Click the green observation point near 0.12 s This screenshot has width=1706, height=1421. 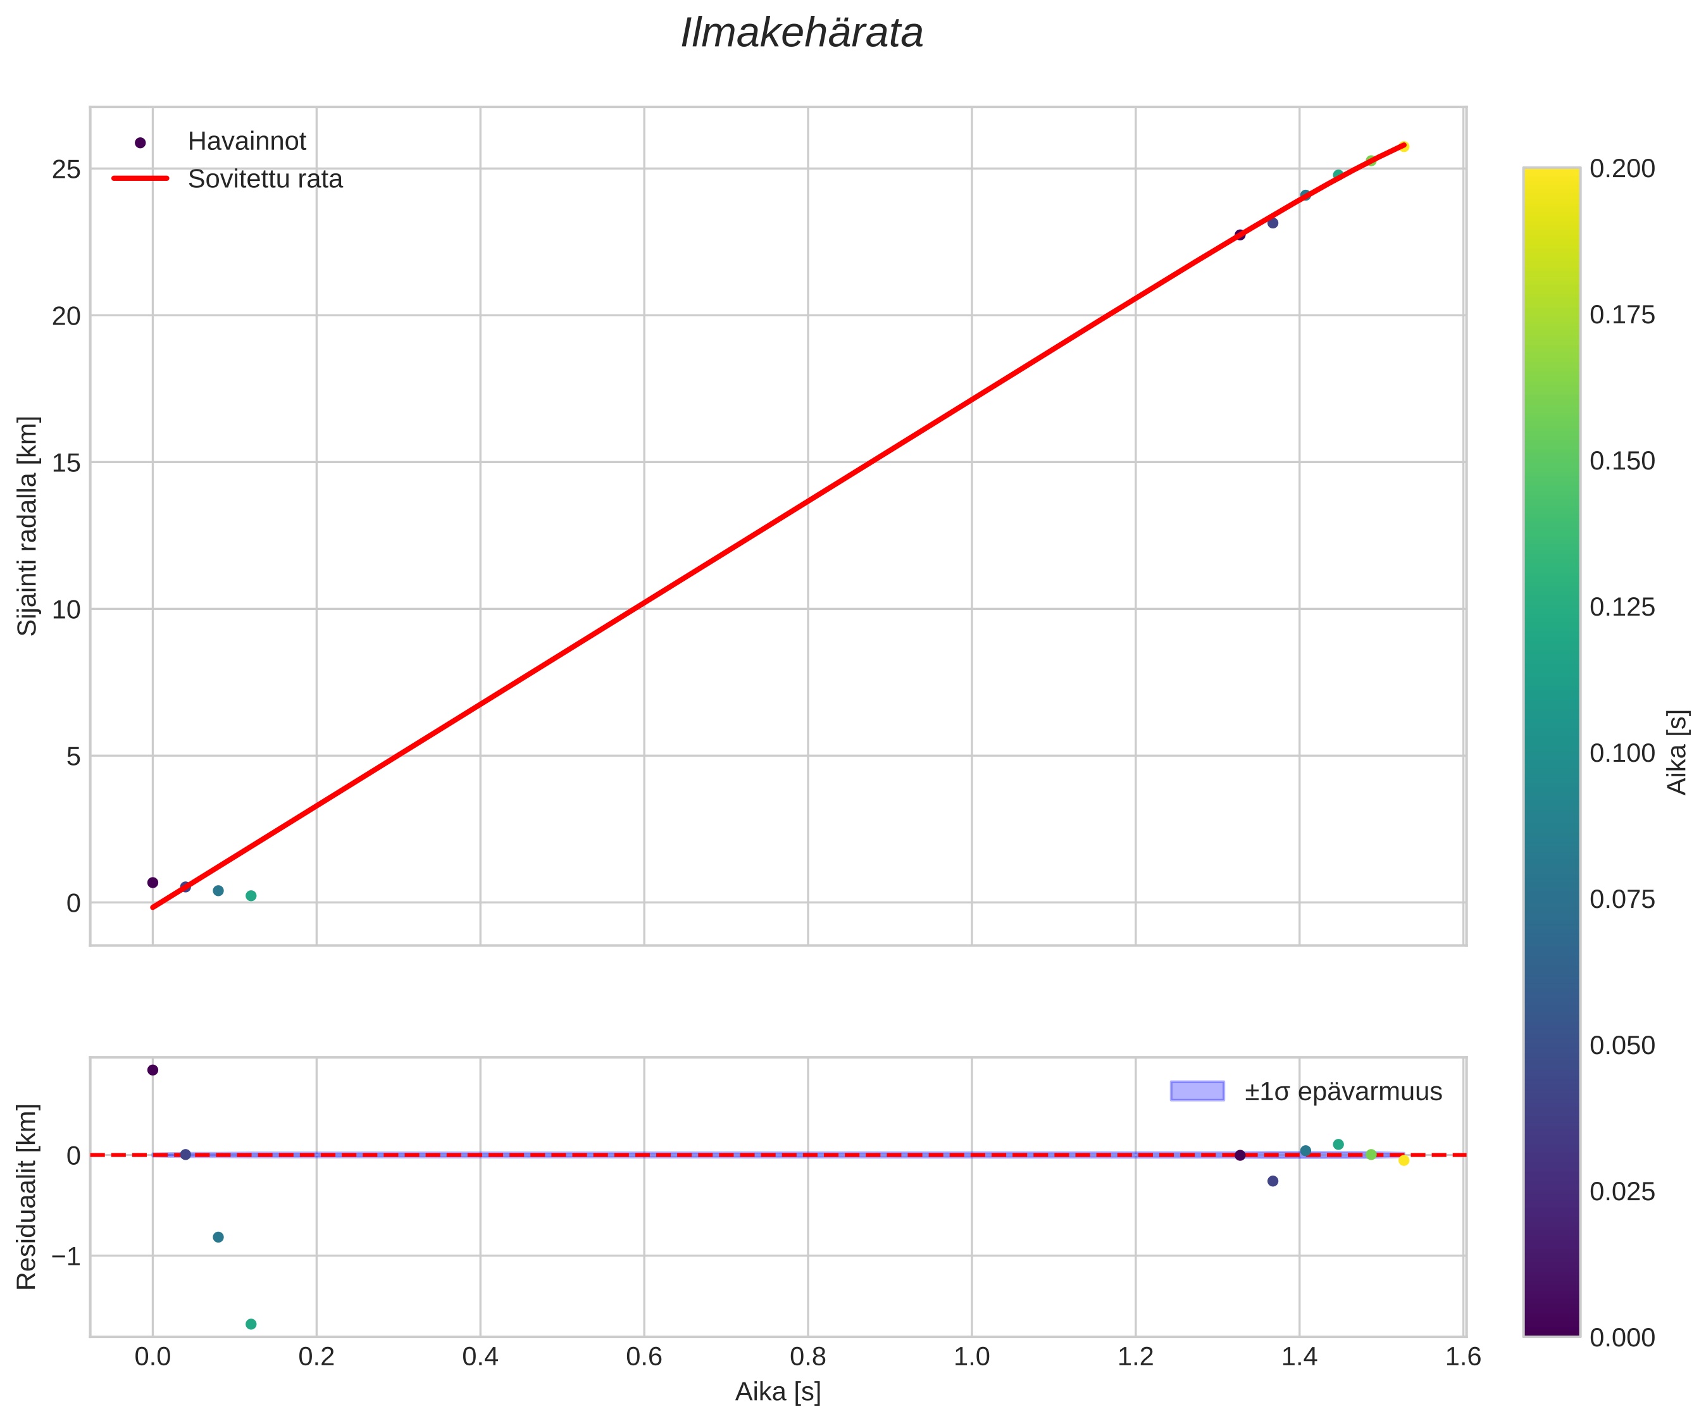[251, 896]
